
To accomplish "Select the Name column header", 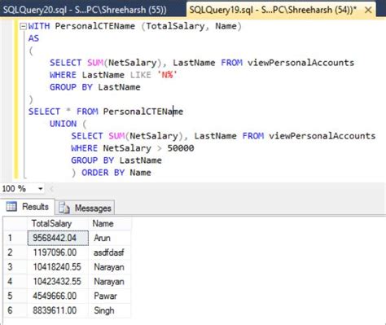I will [x=110, y=223].
